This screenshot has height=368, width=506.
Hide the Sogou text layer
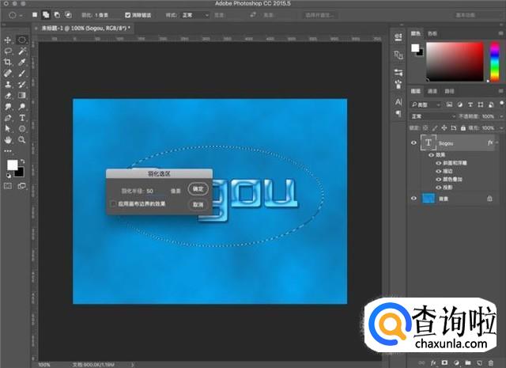coord(413,142)
